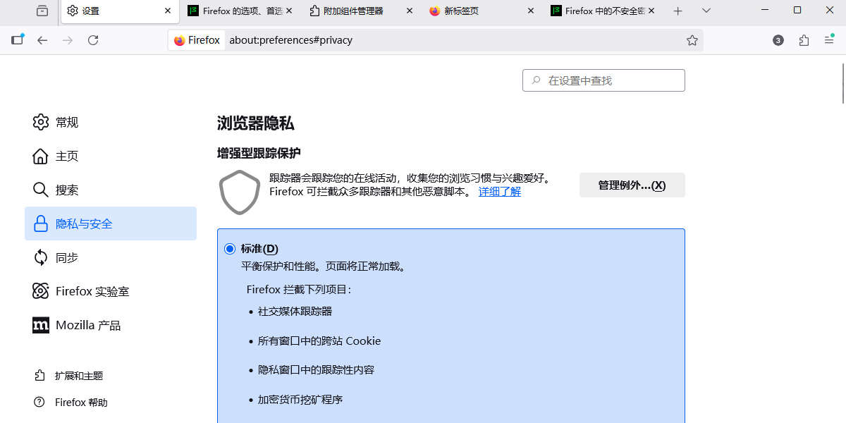Open Firefox 实验室 category

(x=111, y=291)
